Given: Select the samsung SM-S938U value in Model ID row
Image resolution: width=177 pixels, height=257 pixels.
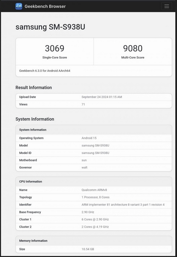Looking at the screenshot, I should coord(95,153).
